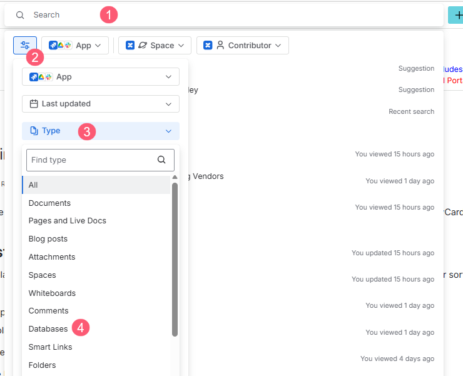463x376 pixels.
Task: Click the planet icon on the Space filter
Action: click(x=143, y=45)
